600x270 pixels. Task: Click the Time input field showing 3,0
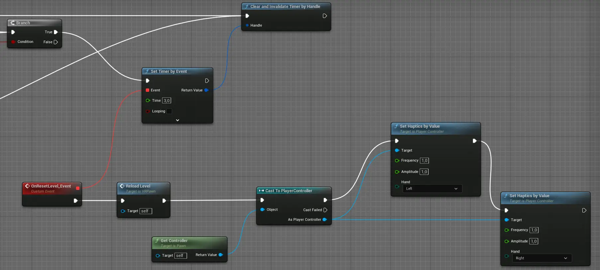(x=166, y=101)
